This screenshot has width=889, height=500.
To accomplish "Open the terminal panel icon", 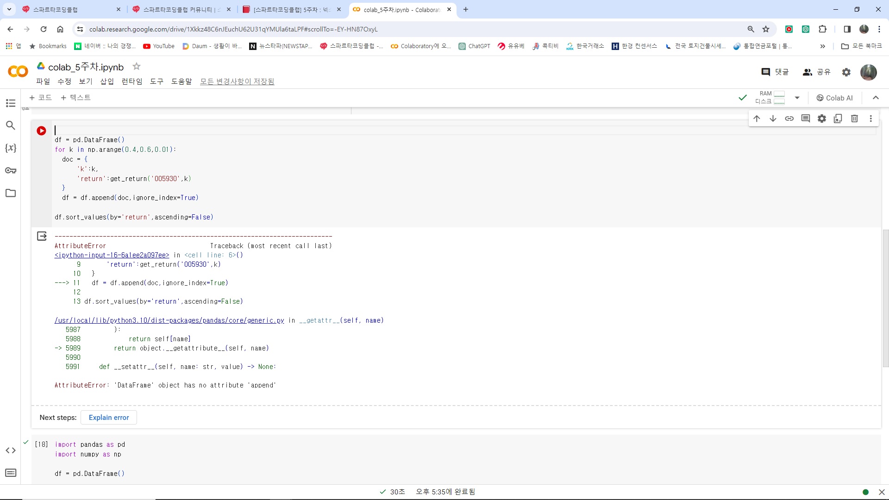I will click(11, 473).
